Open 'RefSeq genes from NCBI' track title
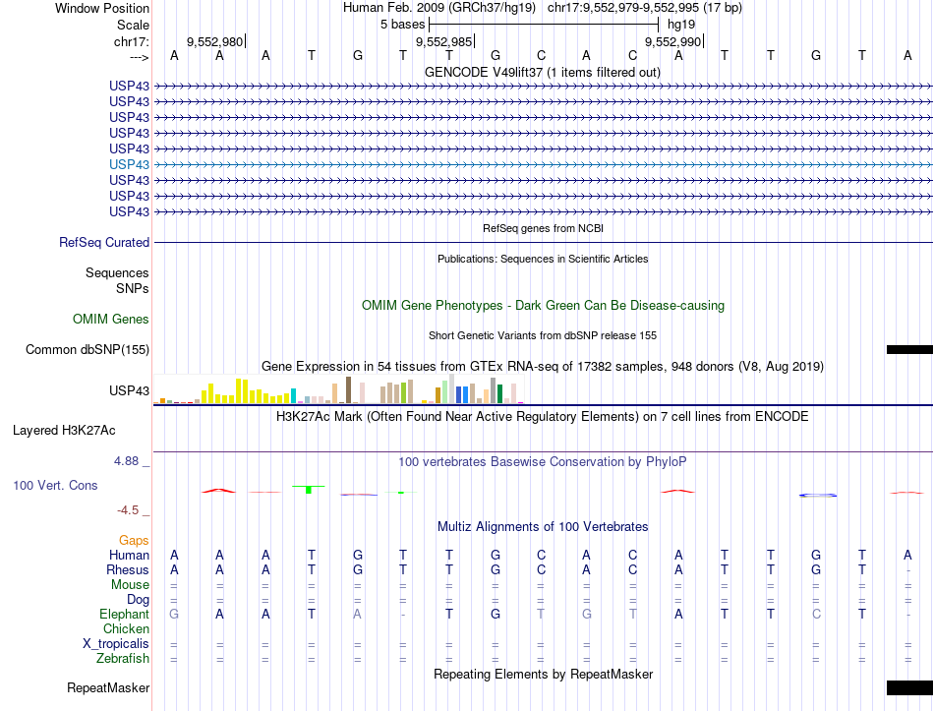The width and height of the screenshot is (934, 711). (543, 228)
